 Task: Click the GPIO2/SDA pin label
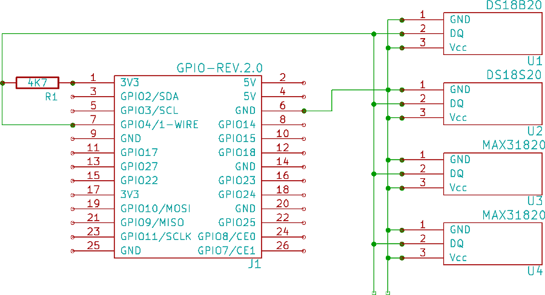150,97
